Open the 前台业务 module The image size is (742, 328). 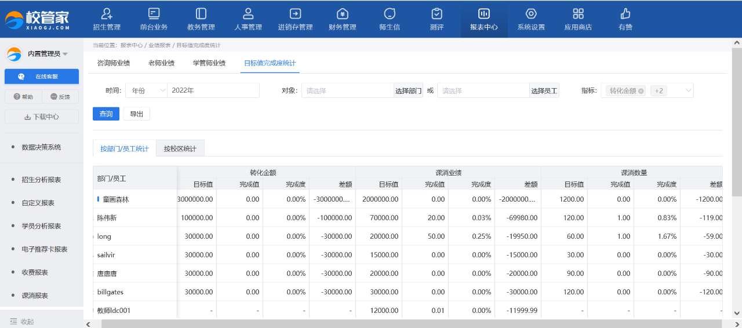(154, 19)
